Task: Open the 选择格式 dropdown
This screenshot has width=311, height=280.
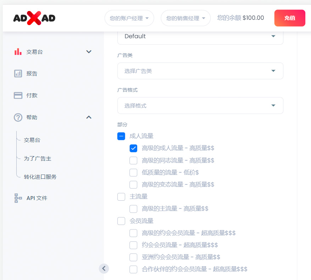Action: [x=200, y=105]
